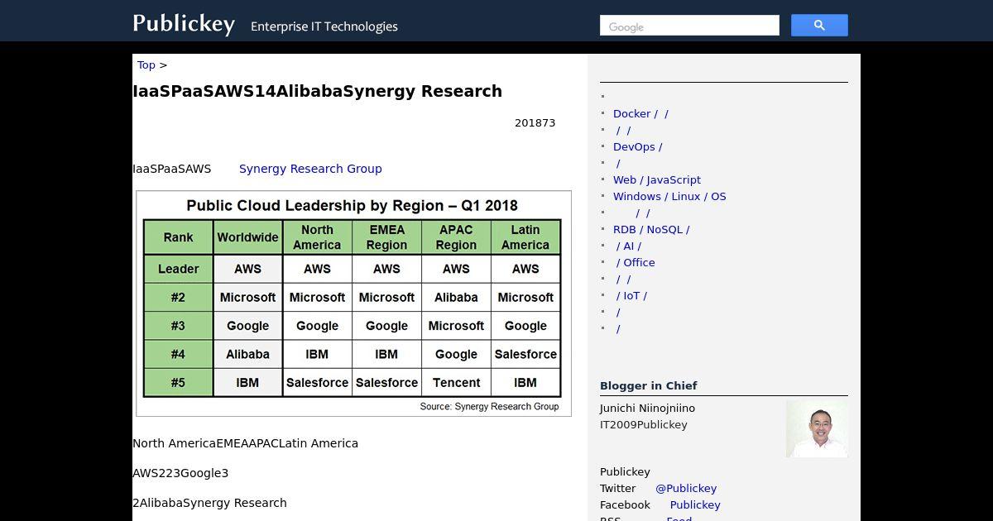Visit the @Publickey Twitter link

[x=686, y=488]
